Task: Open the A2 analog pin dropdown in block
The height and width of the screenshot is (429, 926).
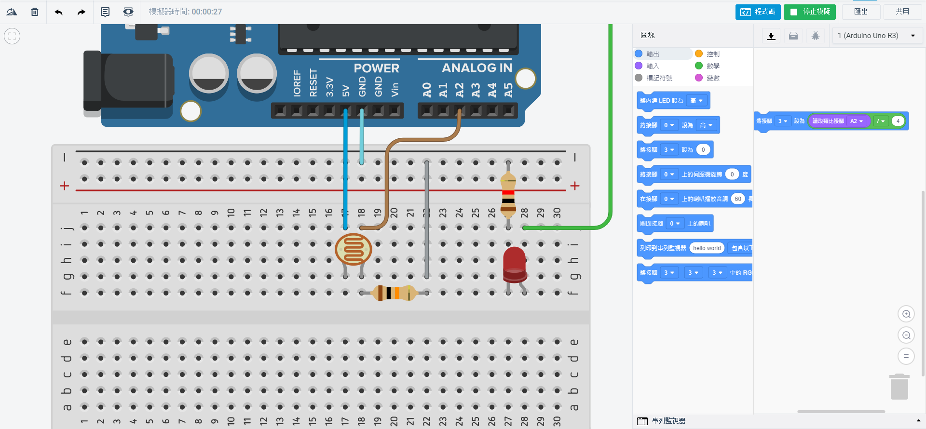Action: pyautogui.click(x=857, y=121)
